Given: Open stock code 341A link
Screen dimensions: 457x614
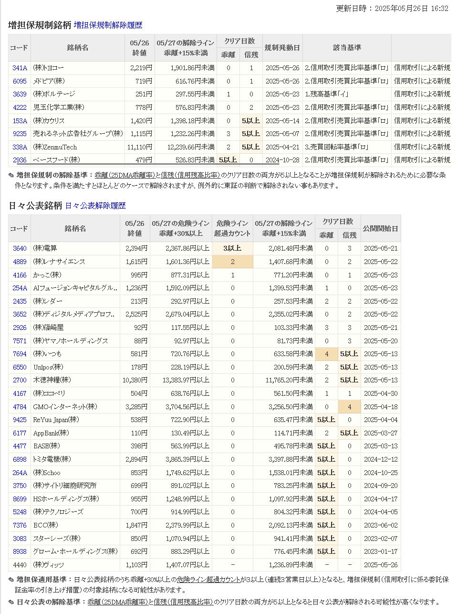Looking at the screenshot, I should 20,68.
